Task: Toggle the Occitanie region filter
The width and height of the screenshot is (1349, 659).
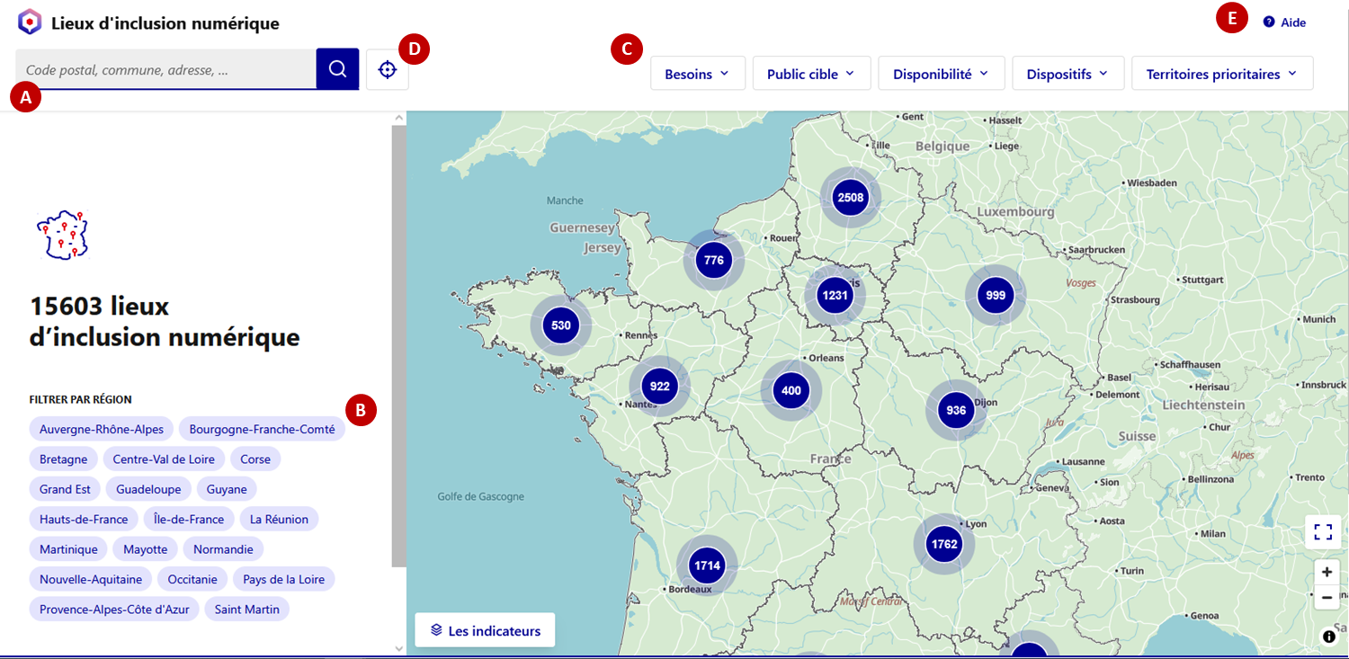Action: 192,580
